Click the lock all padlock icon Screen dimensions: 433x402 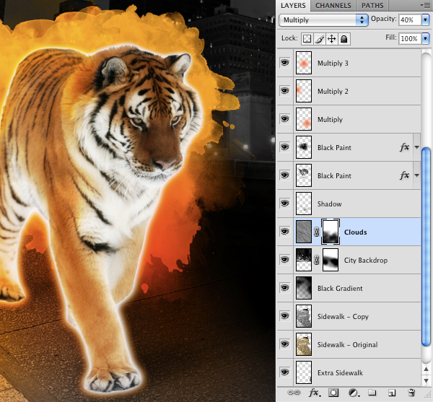(344, 39)
